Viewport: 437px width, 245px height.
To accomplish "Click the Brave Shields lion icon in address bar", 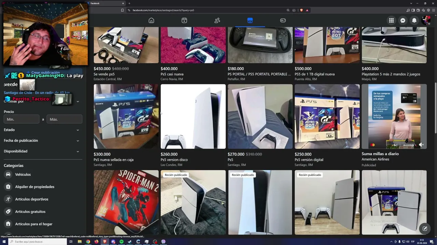I will point(301,10).
